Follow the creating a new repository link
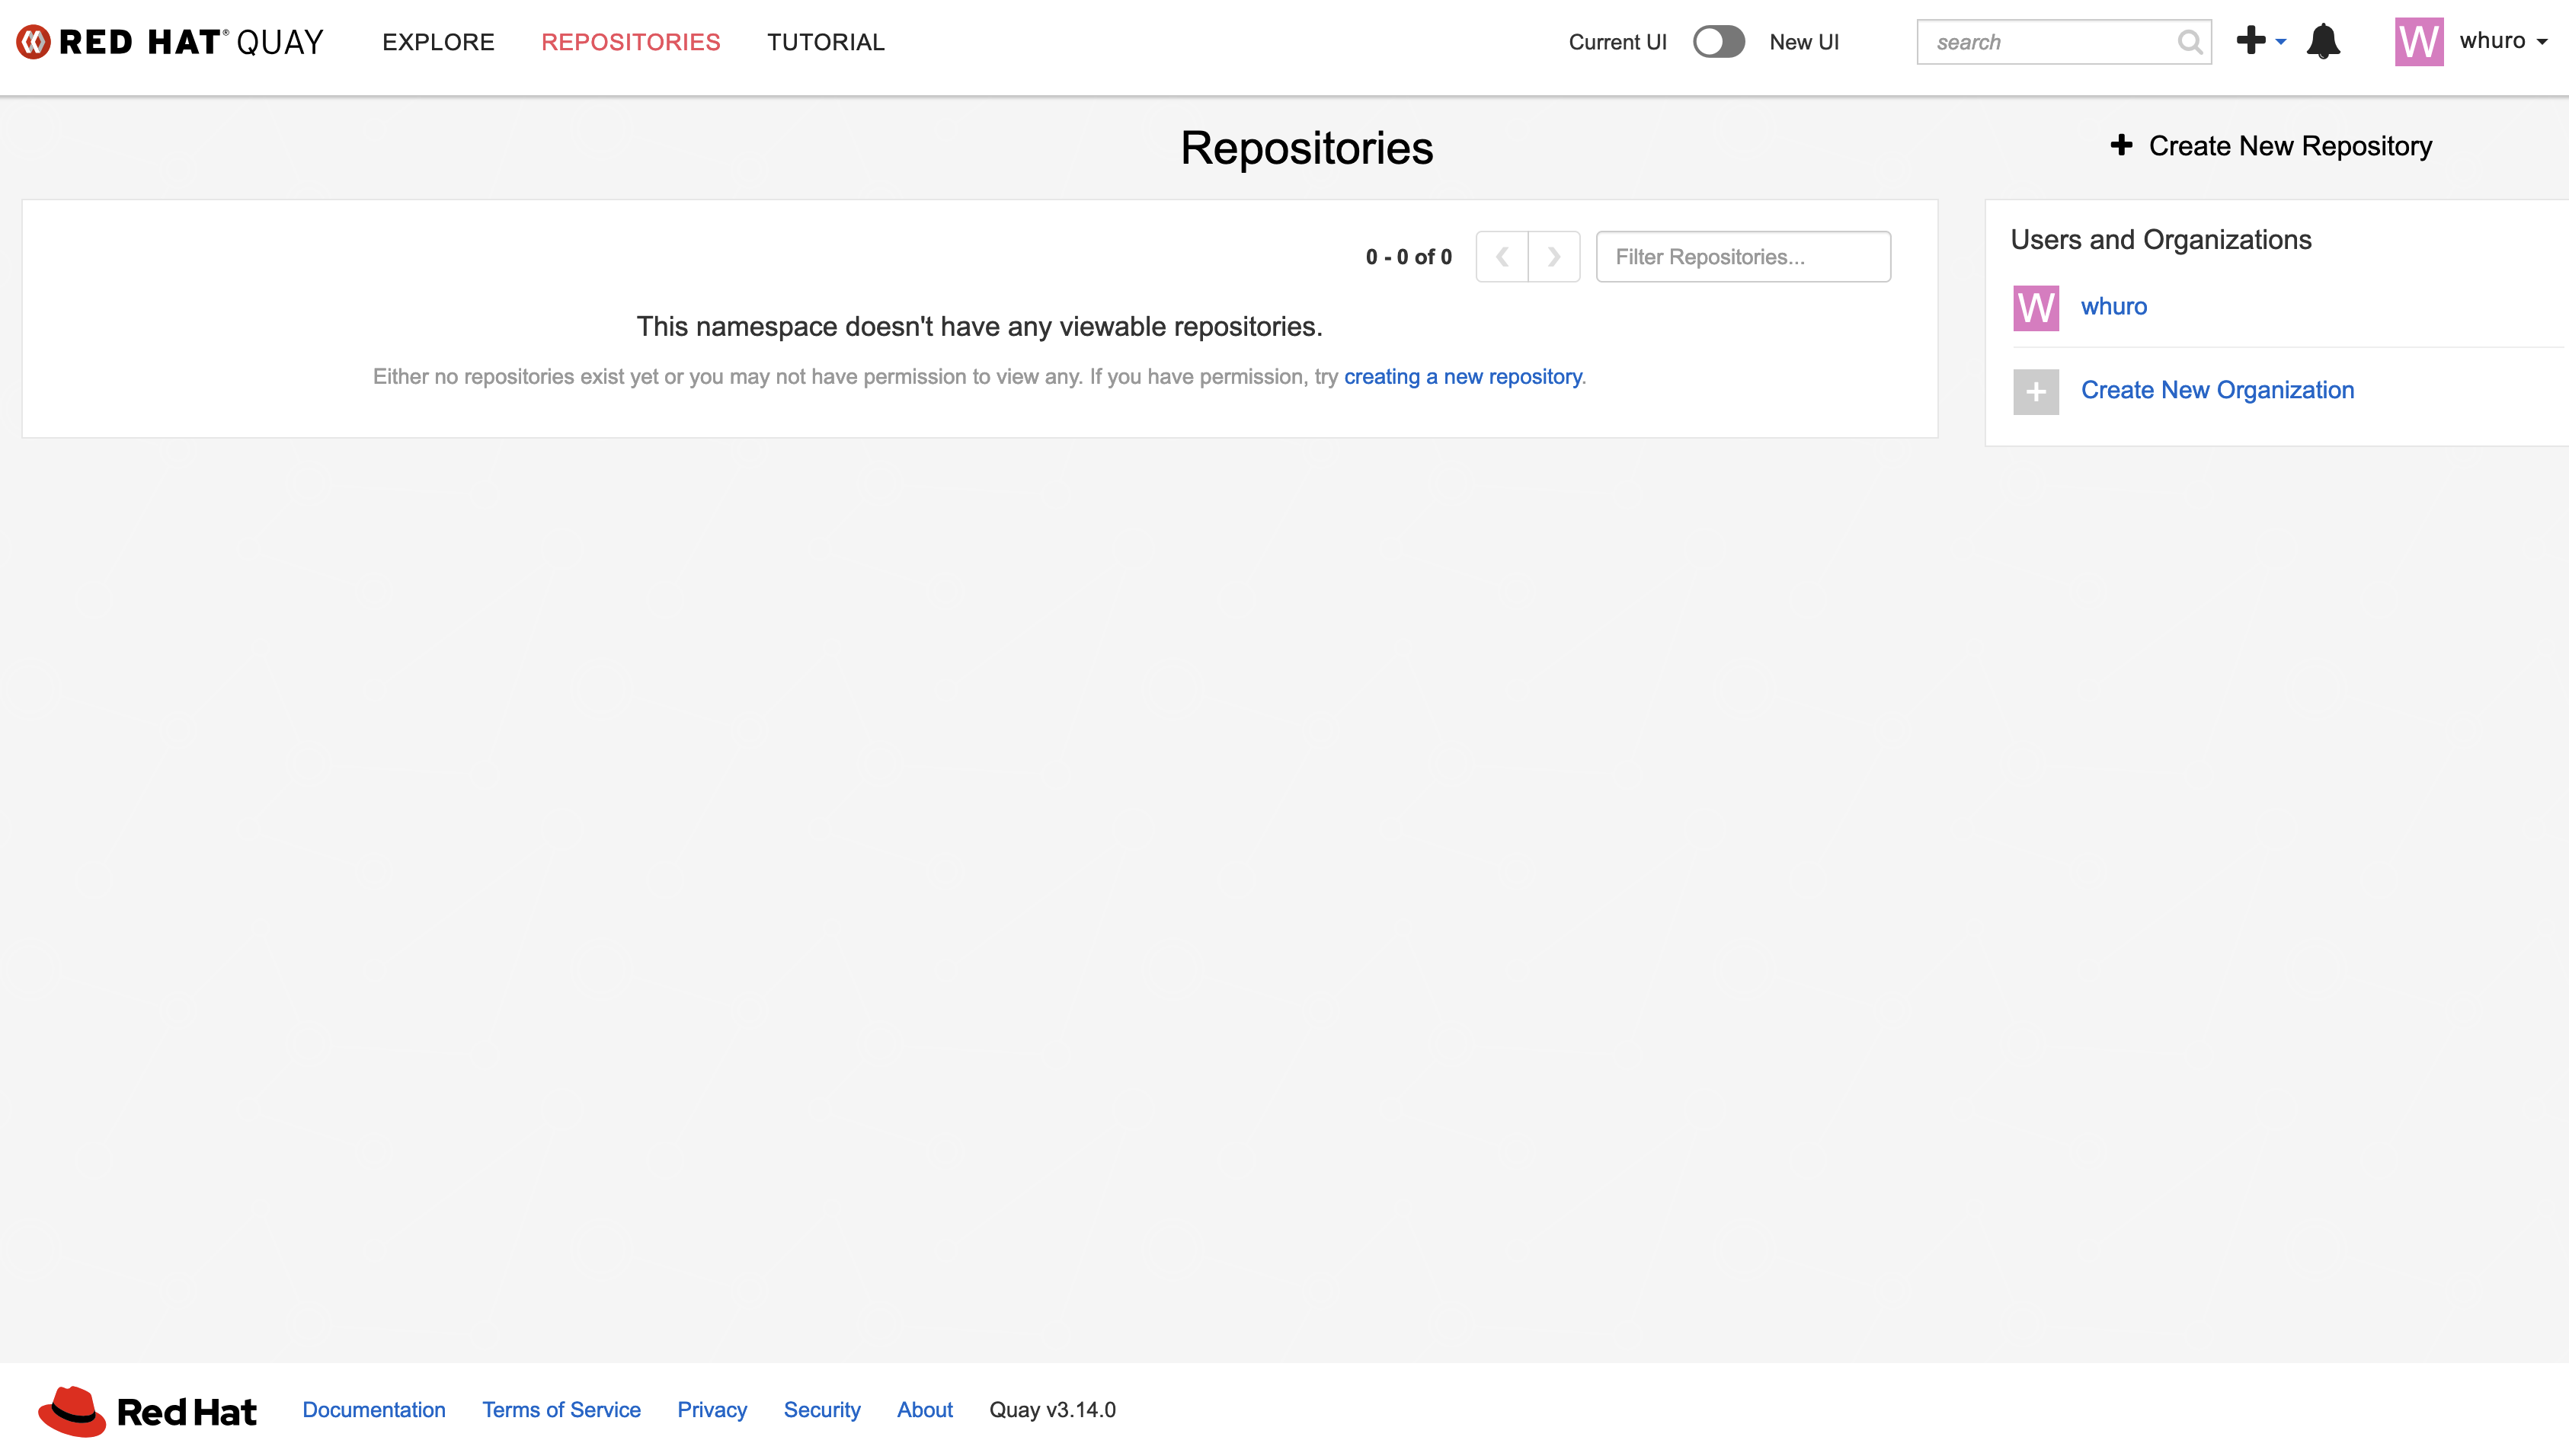The image size is (2569, 1456). click(x=1463, y=377)
